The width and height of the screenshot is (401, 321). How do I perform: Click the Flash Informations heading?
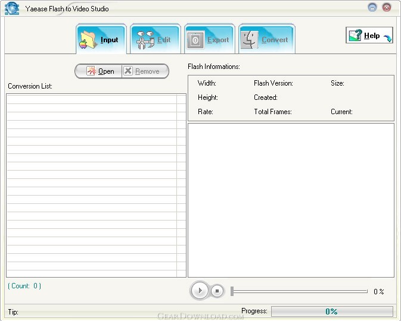pos(213,67)
